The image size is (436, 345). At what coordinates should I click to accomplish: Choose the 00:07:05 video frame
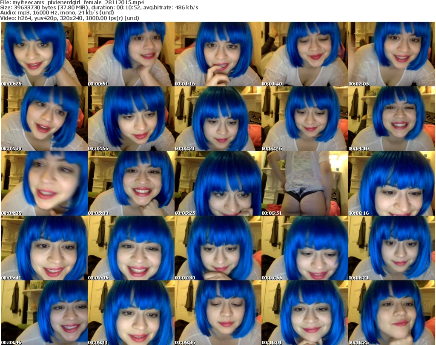(x=131, y=248)
